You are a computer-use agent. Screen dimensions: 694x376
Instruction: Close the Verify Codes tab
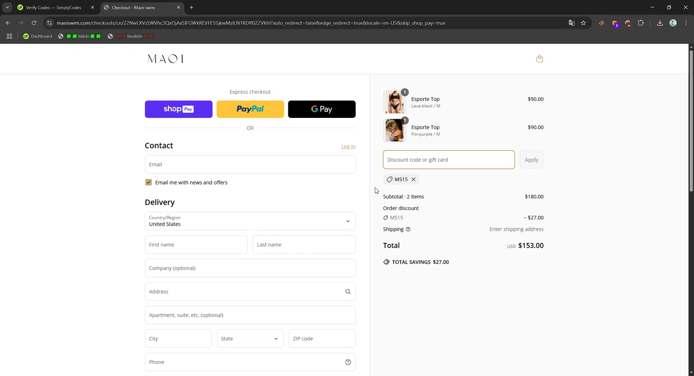point(93,7)
